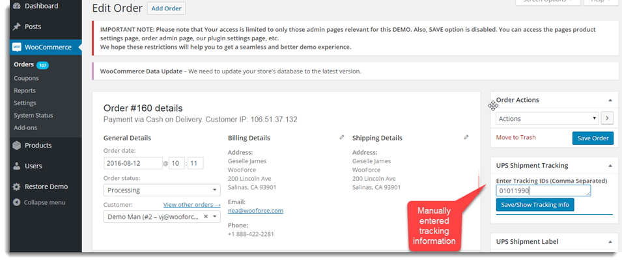Viewport: 622px width, 262px height.
Task: Click the WooCommerce logo icon
Action: (x=16, y=47)
